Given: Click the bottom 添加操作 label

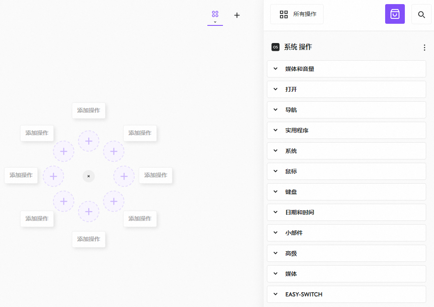Looking at the screenshot, I should (x=89, y=239).
